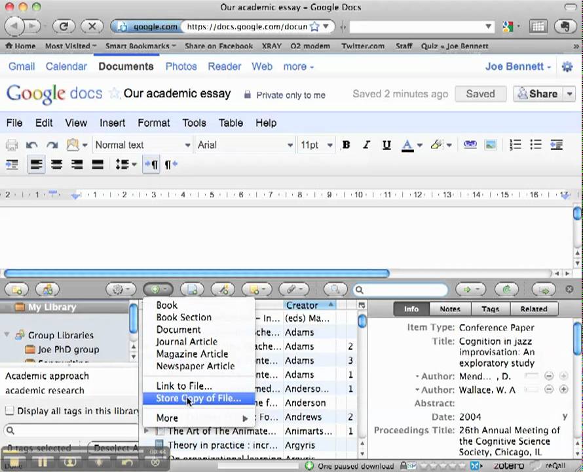Click Zotero New Item green plus button
The height and width of the screenshot is (472, 583).
[x=158, y=290]
